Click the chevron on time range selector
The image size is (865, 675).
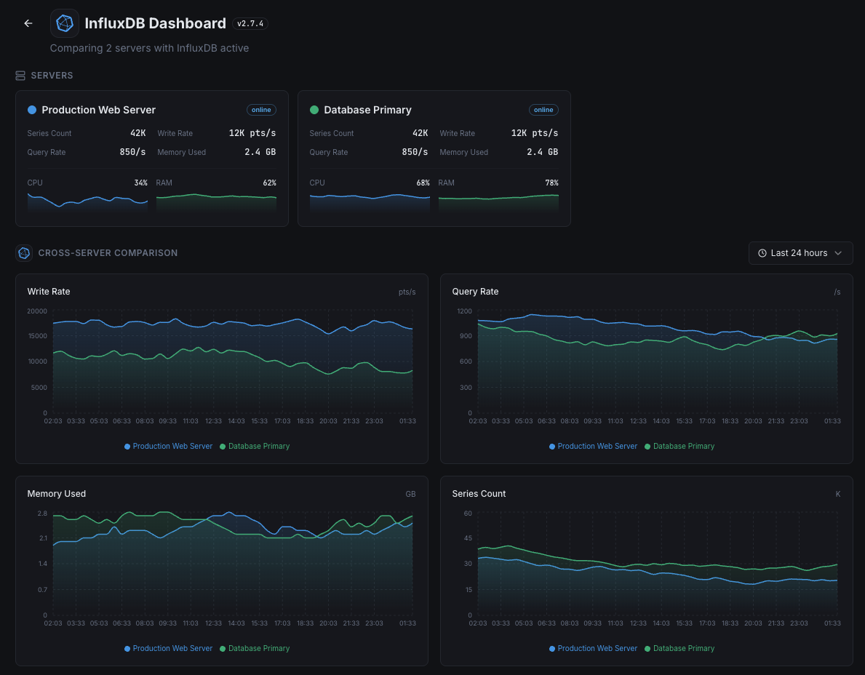pyautogui.click(x=838, y=253)
